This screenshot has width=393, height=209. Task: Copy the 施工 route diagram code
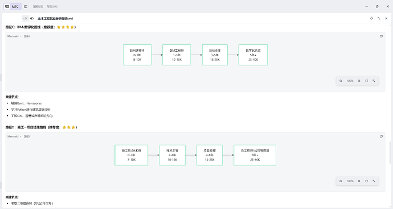[x=381, y=136]
